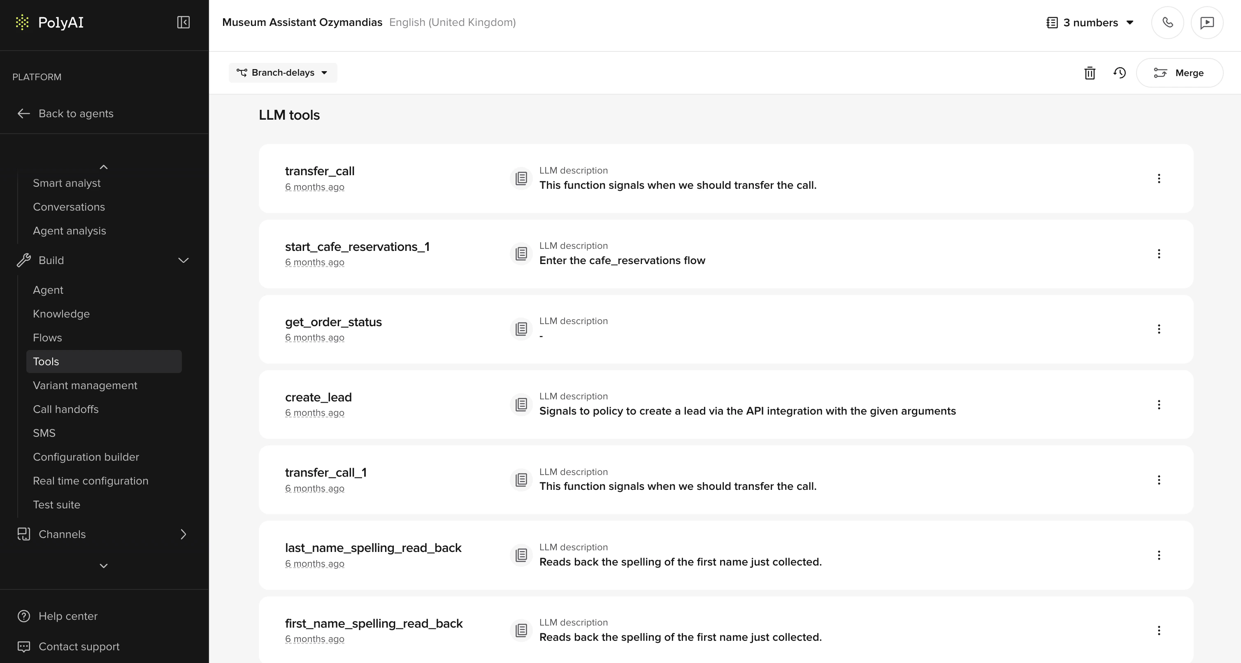Open the kebab menu for get_order_status
Viewport: 1241px width, 663px height.
pyautogui.click(x=1159, y=329)
